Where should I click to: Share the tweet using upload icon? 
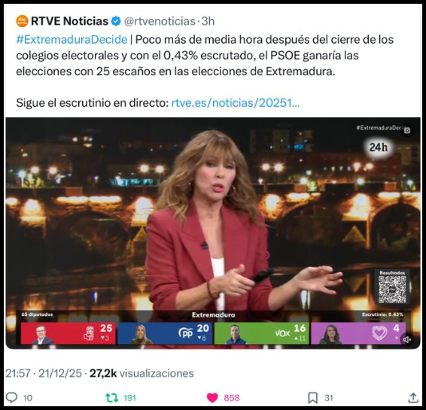(413, 398)
